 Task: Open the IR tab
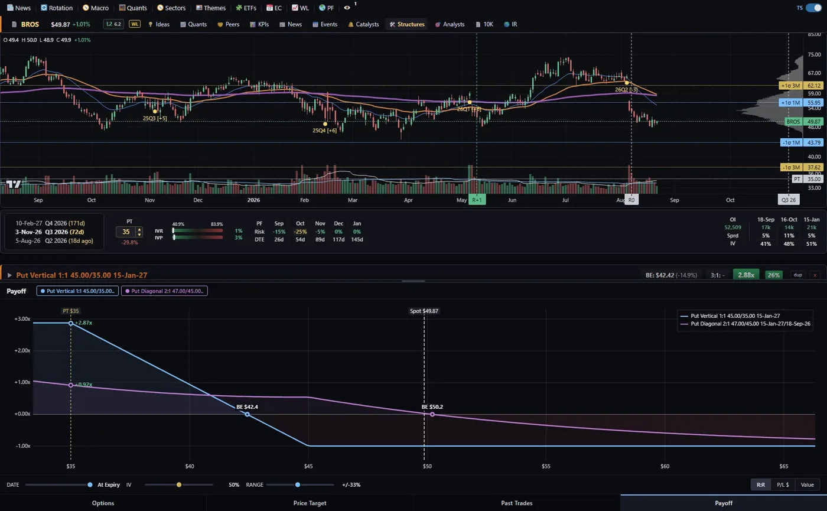[x=511, y=24]
